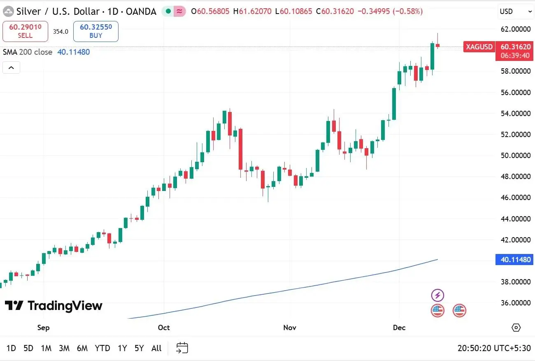Show the All time range
The width and height of the screenshot is (535, 361).
pos(156,348)
